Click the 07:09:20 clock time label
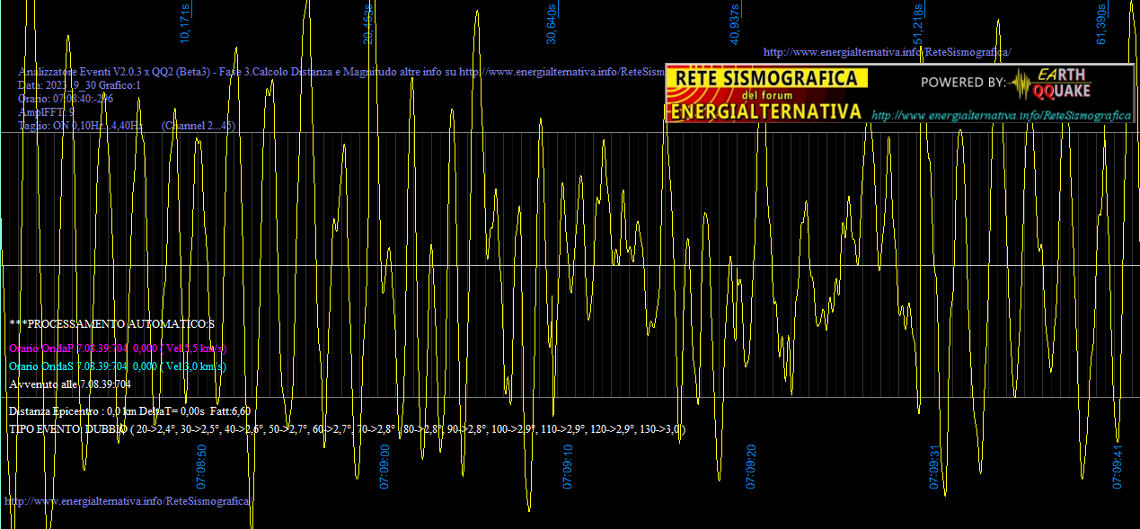Screen dimensions: 1140x529 [751, 465]
